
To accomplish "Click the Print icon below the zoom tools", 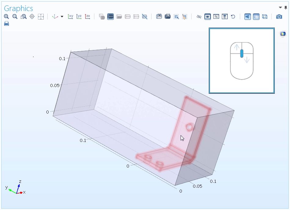I will tap(6, 24).
